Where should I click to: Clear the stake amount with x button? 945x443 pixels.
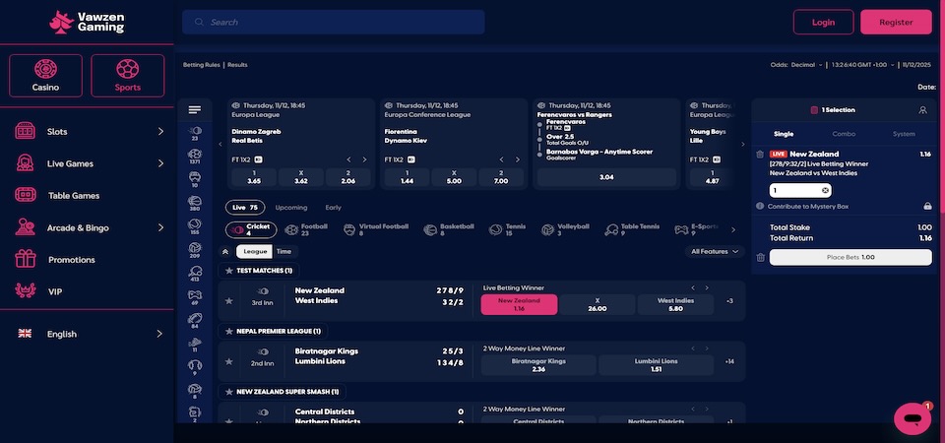pyautogui.click(x=825, y=190)
